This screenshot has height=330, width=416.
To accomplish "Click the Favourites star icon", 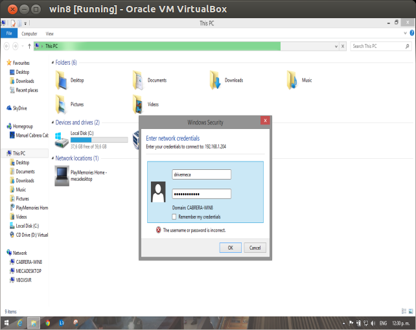I will pos(9,63).
